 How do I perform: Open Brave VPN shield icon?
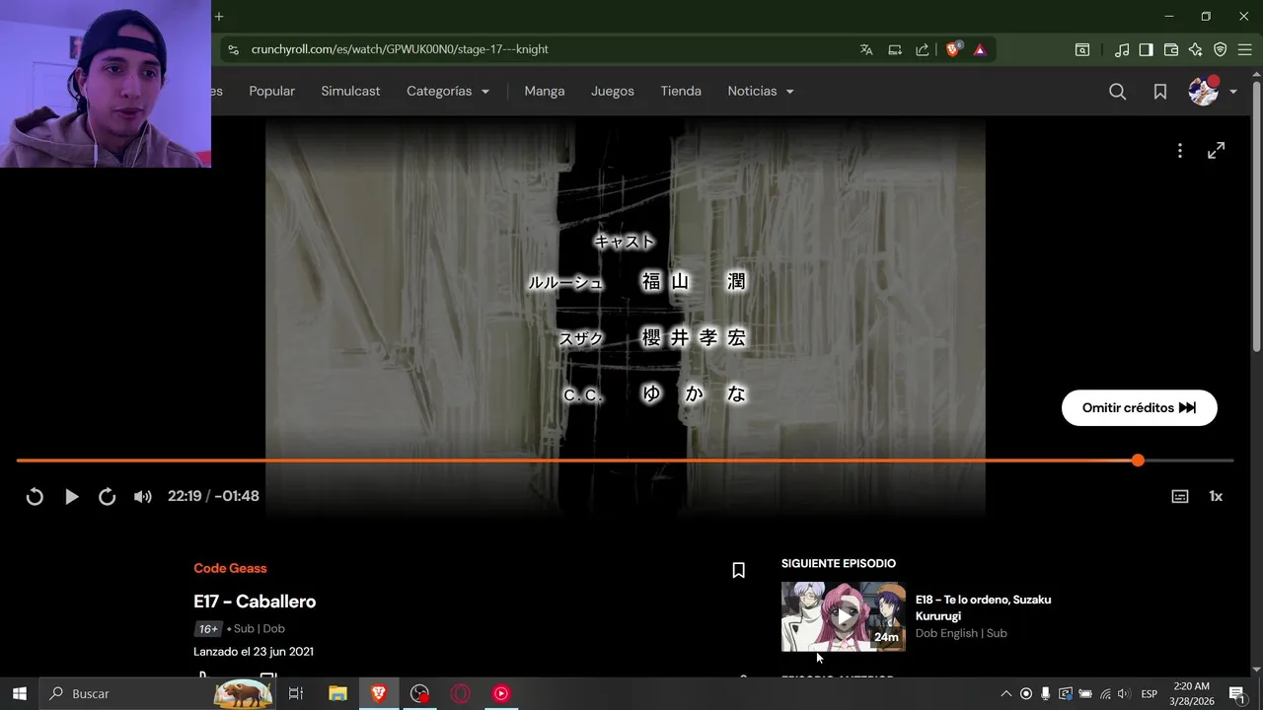click(1221, 49)
